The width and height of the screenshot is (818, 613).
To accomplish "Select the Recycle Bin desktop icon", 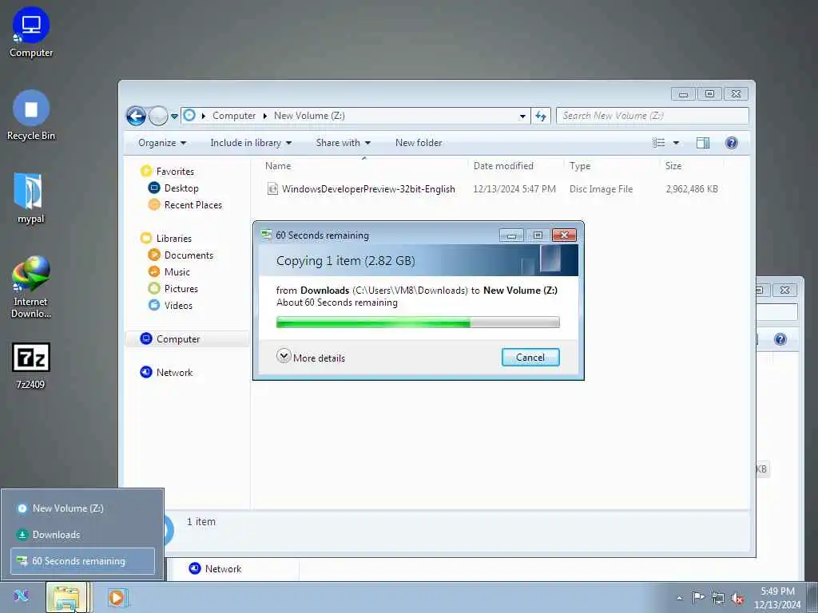I will 31,116.
